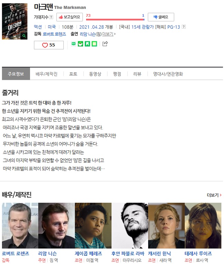Share via the Naver blog speech-bubble icon
Screen dimensions: 224x264
[73, 44]
